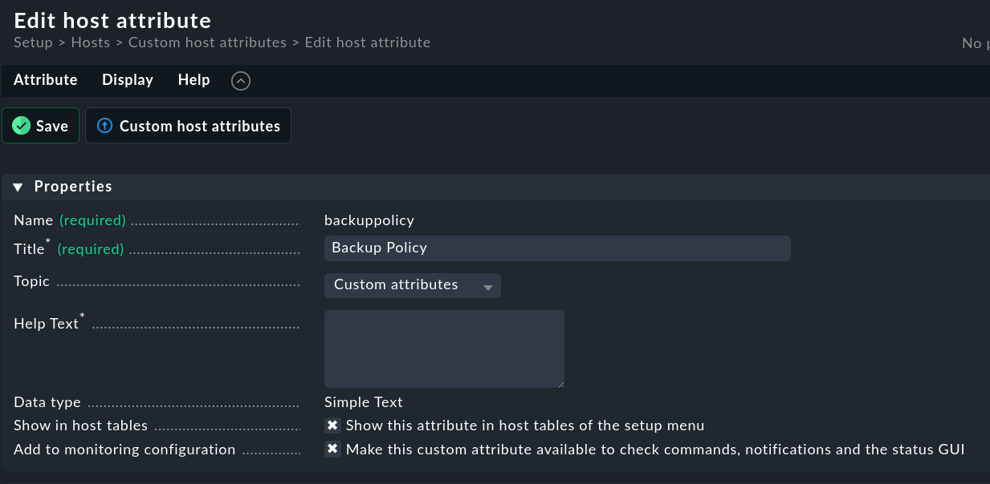
Task: Toggle the Add to monitoring configuration checkbox
Action: 332,450
